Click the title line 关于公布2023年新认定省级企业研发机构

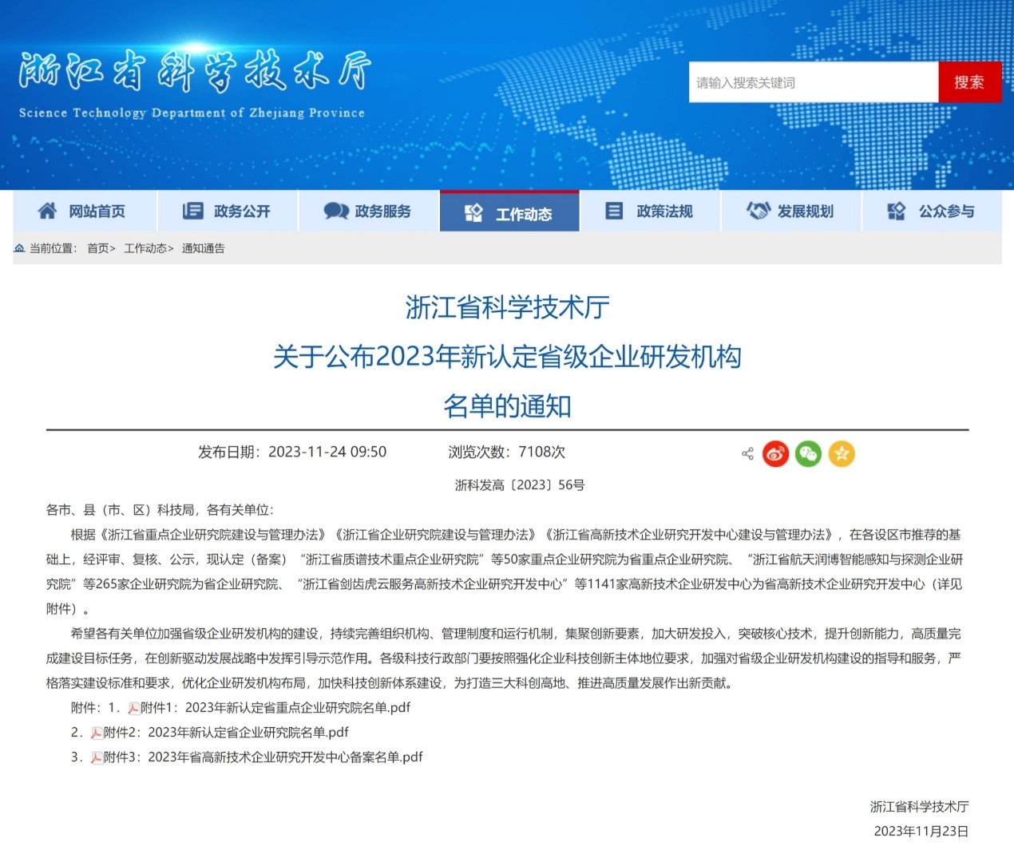pos(507,357)
